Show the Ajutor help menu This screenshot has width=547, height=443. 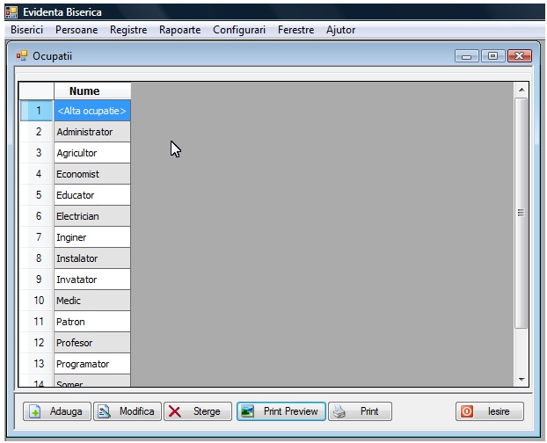(x=340, y=30)
